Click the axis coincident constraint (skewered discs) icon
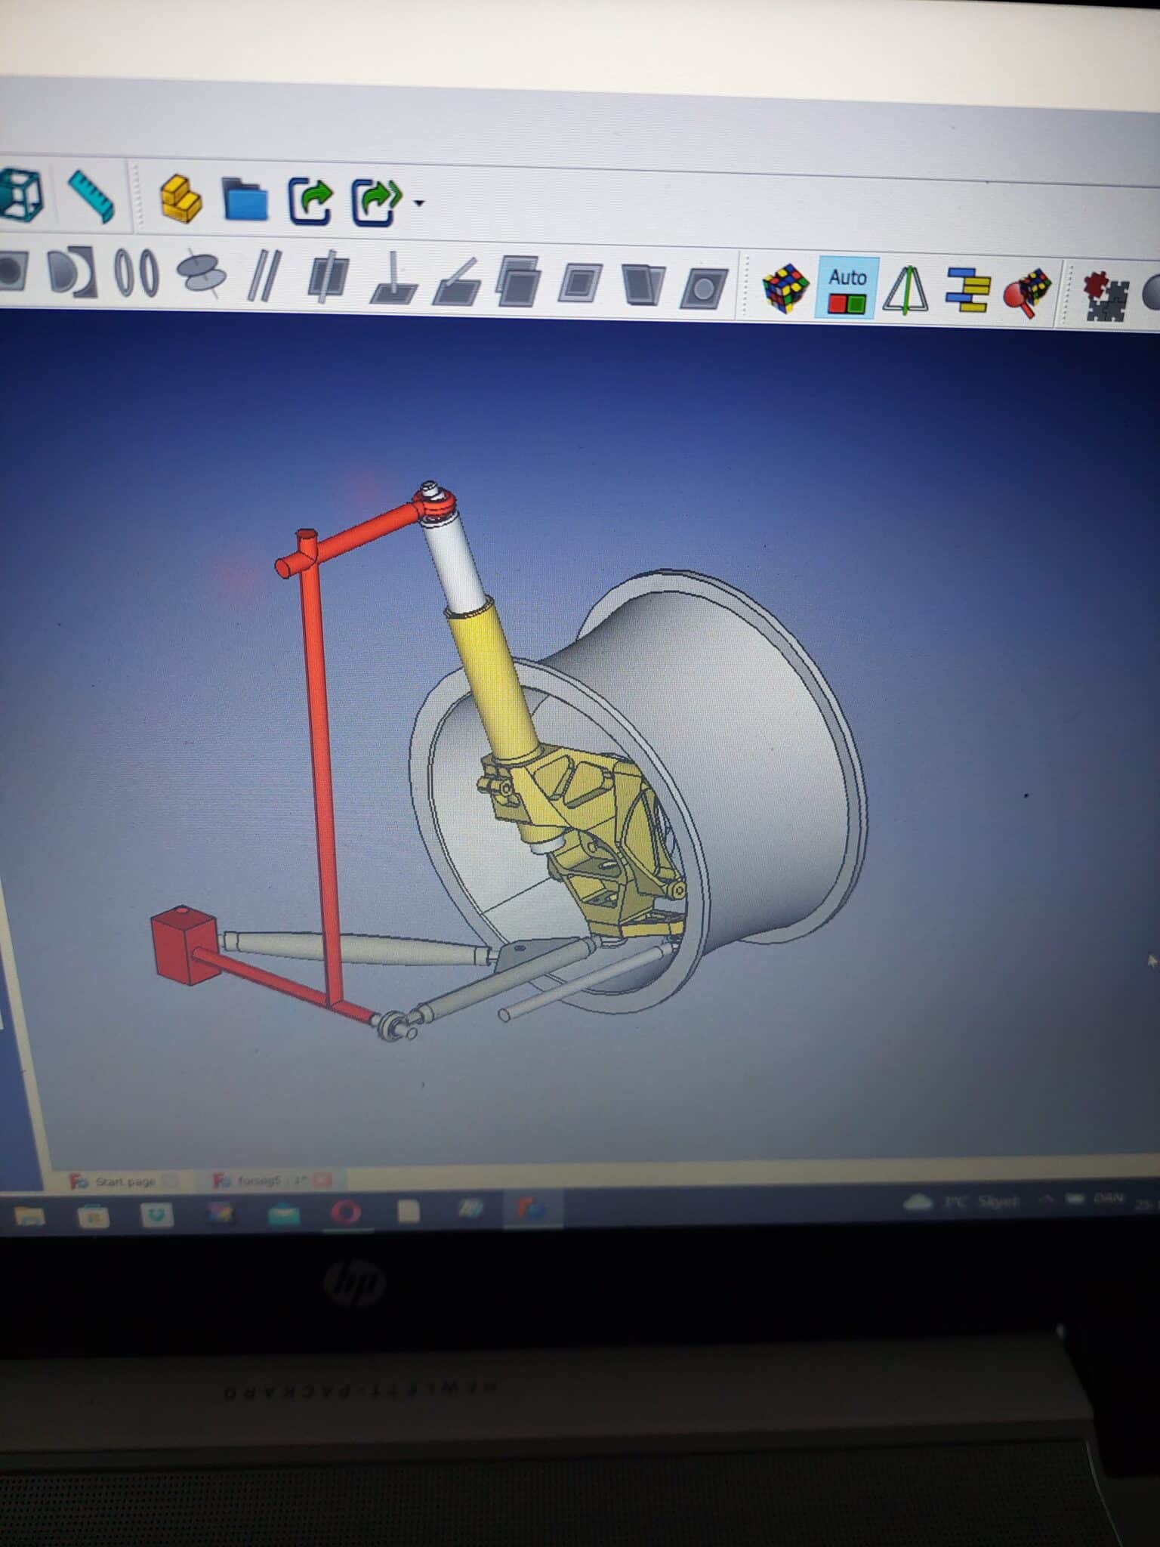 (x=201, y=274)
